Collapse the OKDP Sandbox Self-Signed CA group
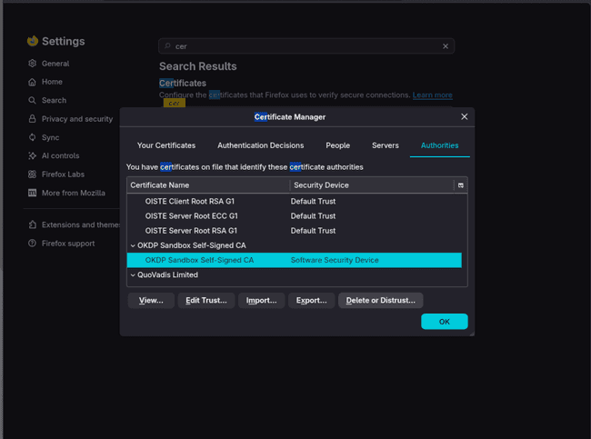This screenshot has height=439, width=591. pos(133,245)
